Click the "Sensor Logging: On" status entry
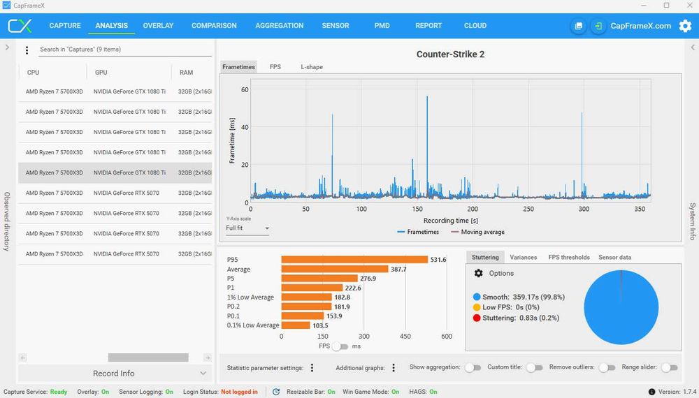The image size is (699, 398). (146, 392)
